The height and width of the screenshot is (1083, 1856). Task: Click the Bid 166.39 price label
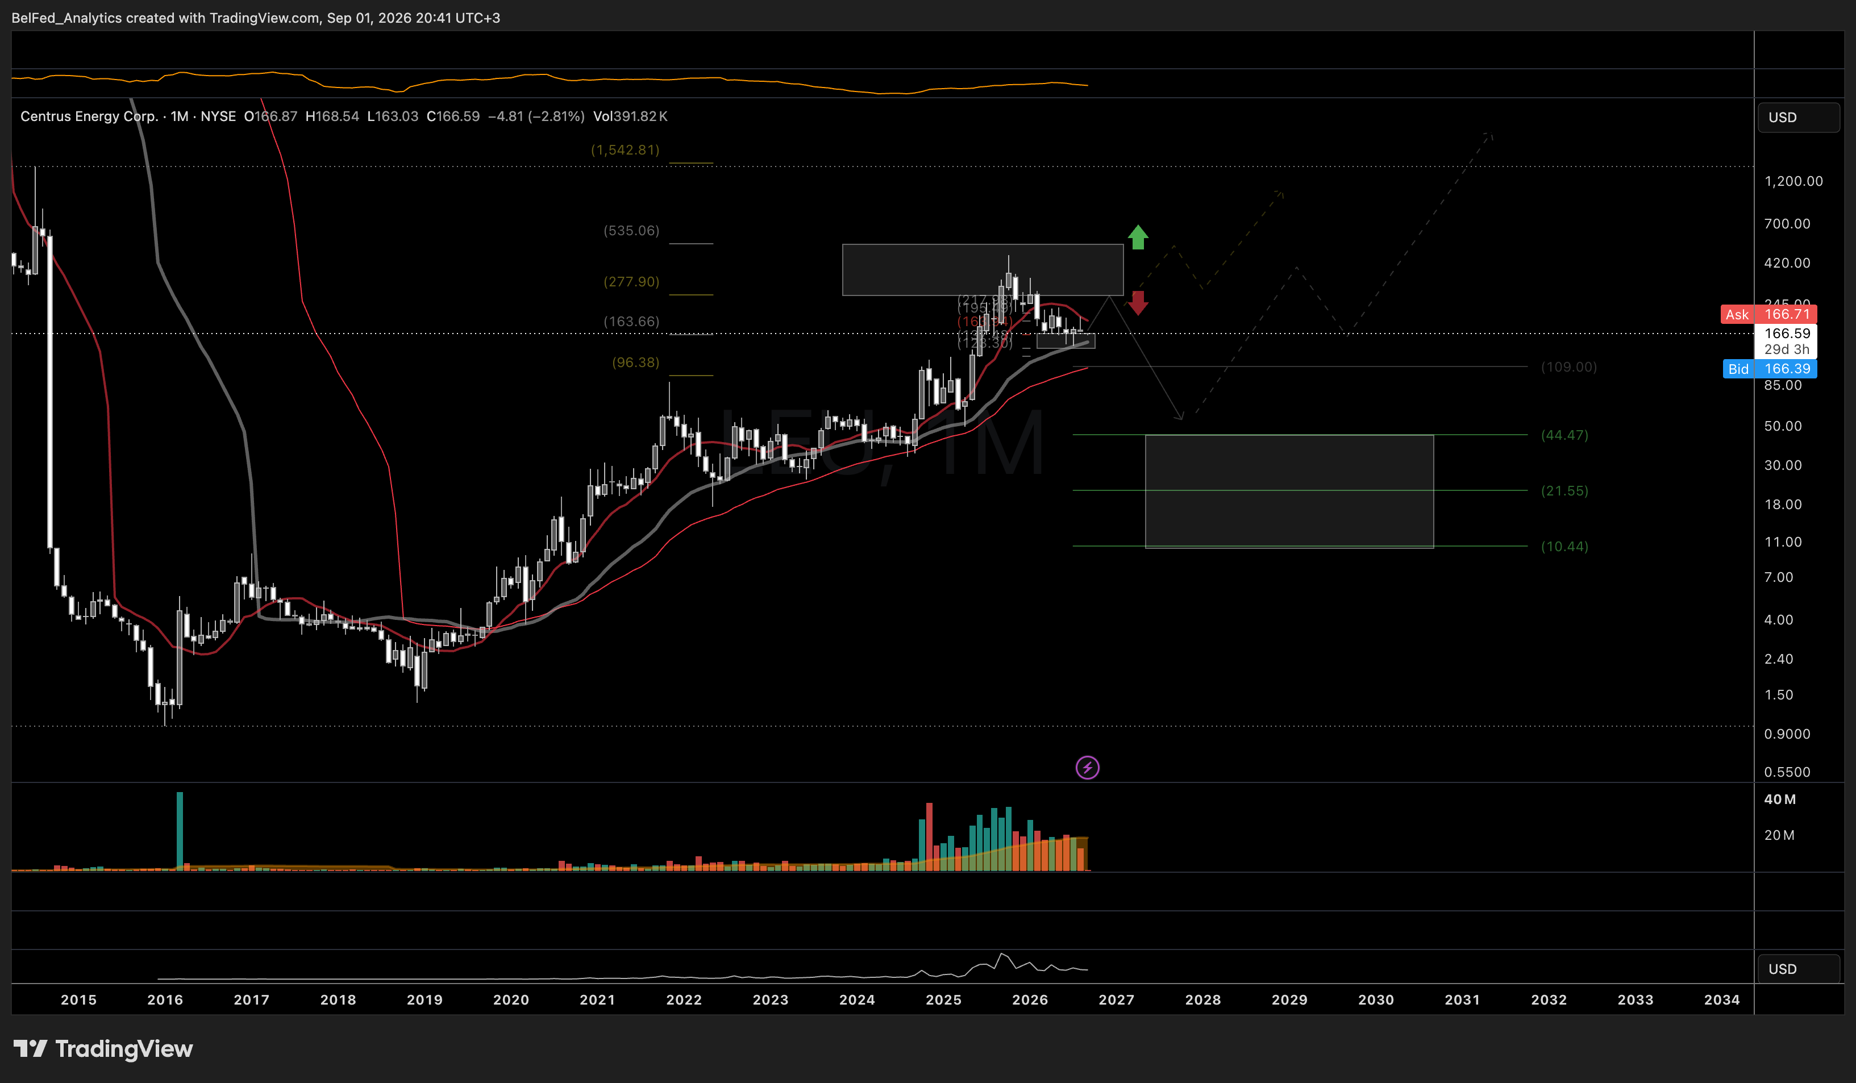(1770, 369)
